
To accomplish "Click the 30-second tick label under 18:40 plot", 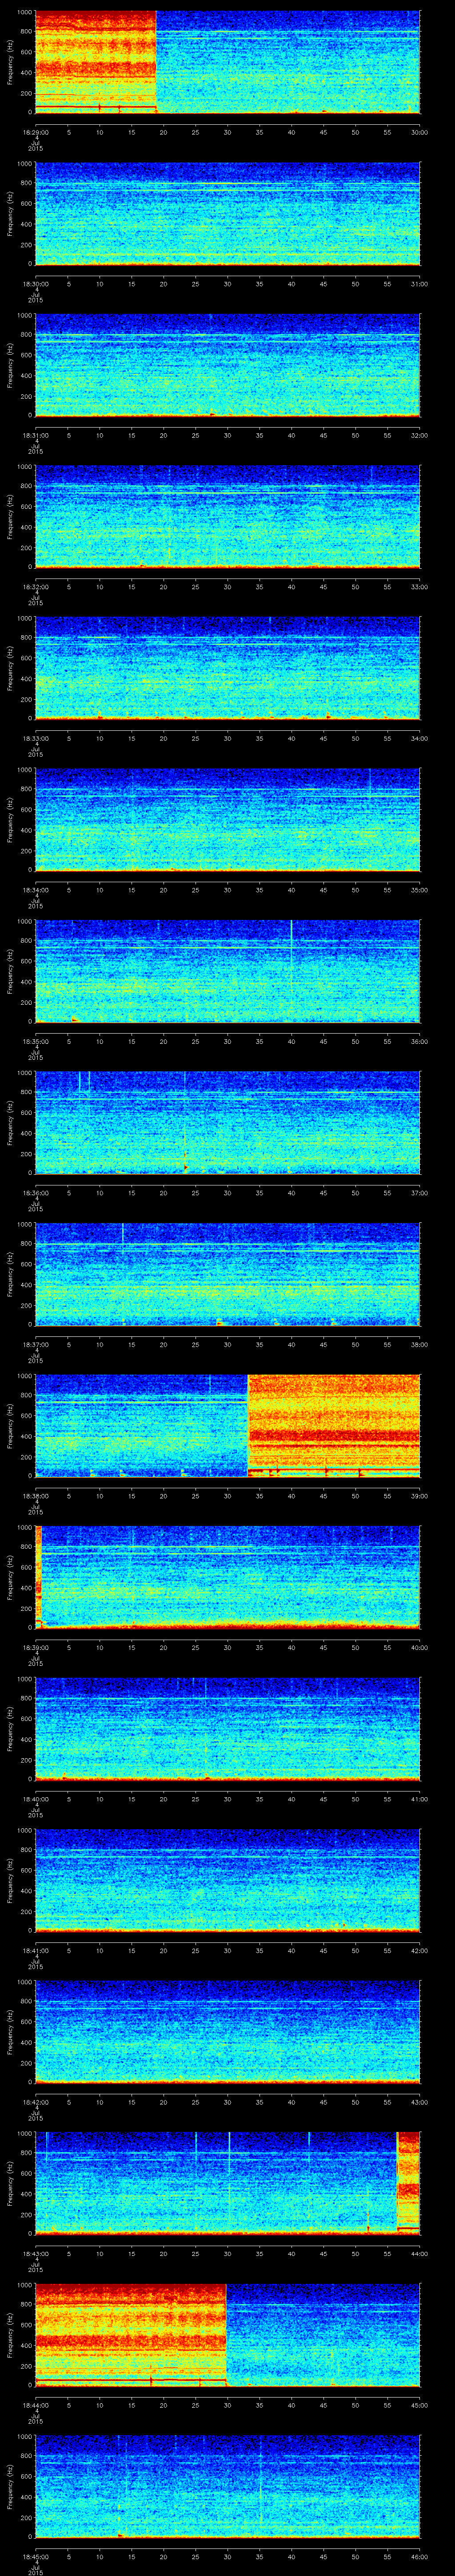I will click(x=227, y=1799).
